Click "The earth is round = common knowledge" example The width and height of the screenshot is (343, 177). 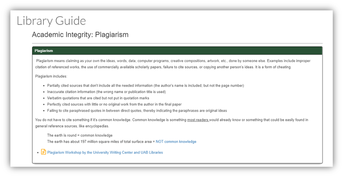80,135
